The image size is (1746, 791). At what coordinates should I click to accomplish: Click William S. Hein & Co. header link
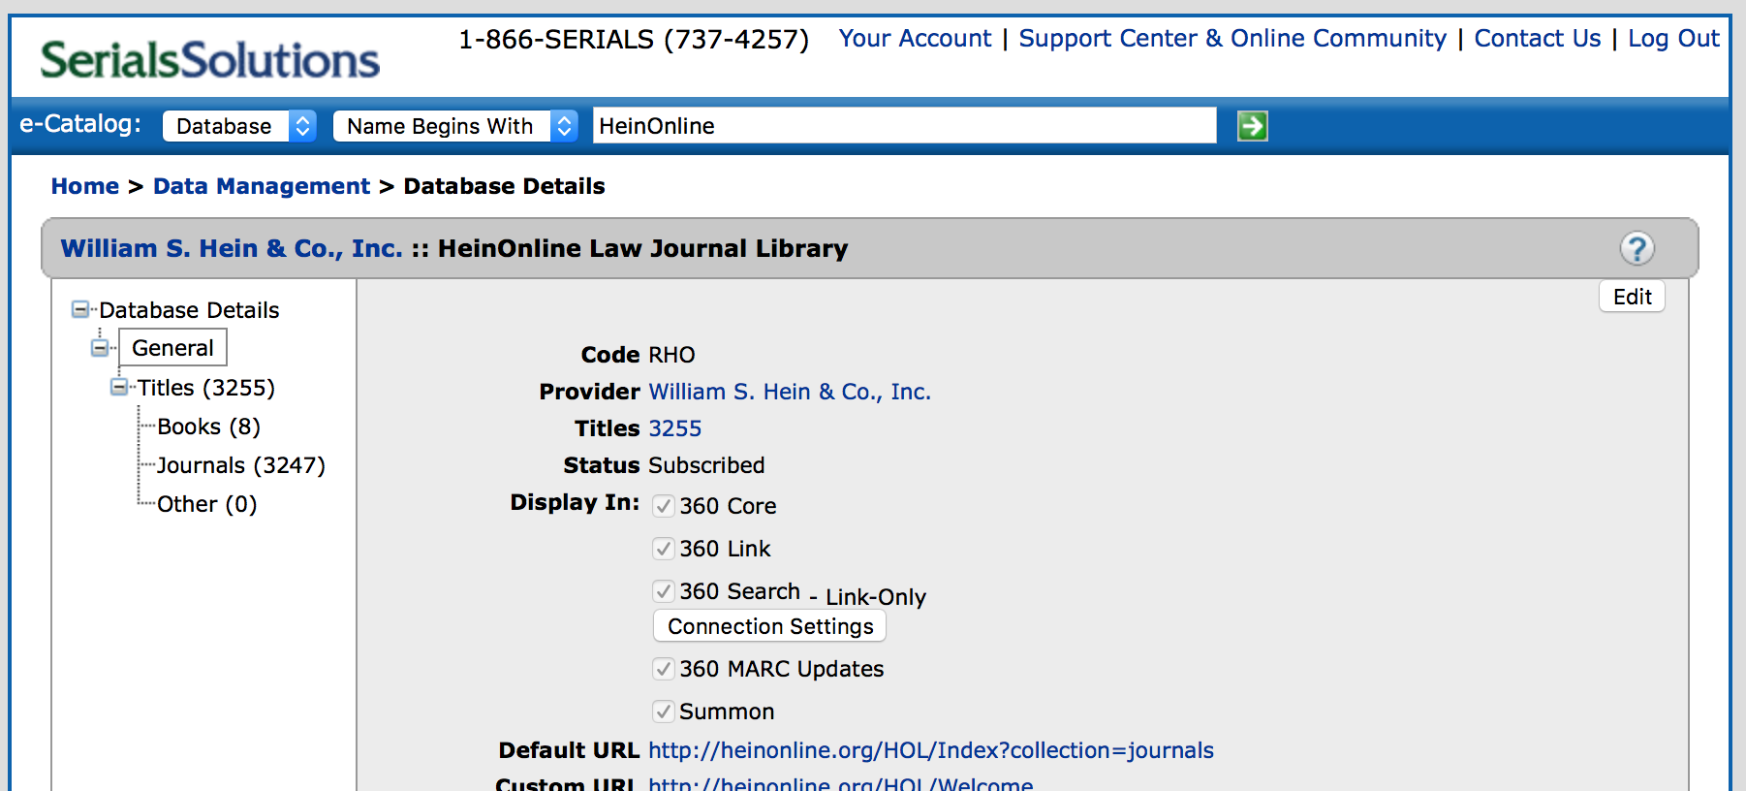[x=232, y=249]
